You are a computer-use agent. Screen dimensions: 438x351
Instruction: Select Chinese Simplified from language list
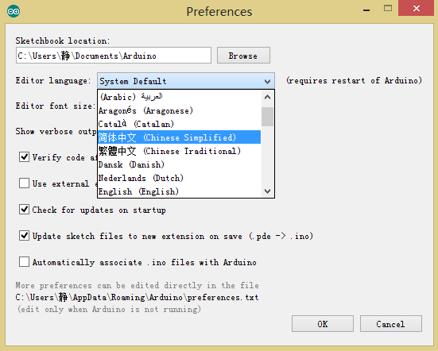tap(179, 137)
